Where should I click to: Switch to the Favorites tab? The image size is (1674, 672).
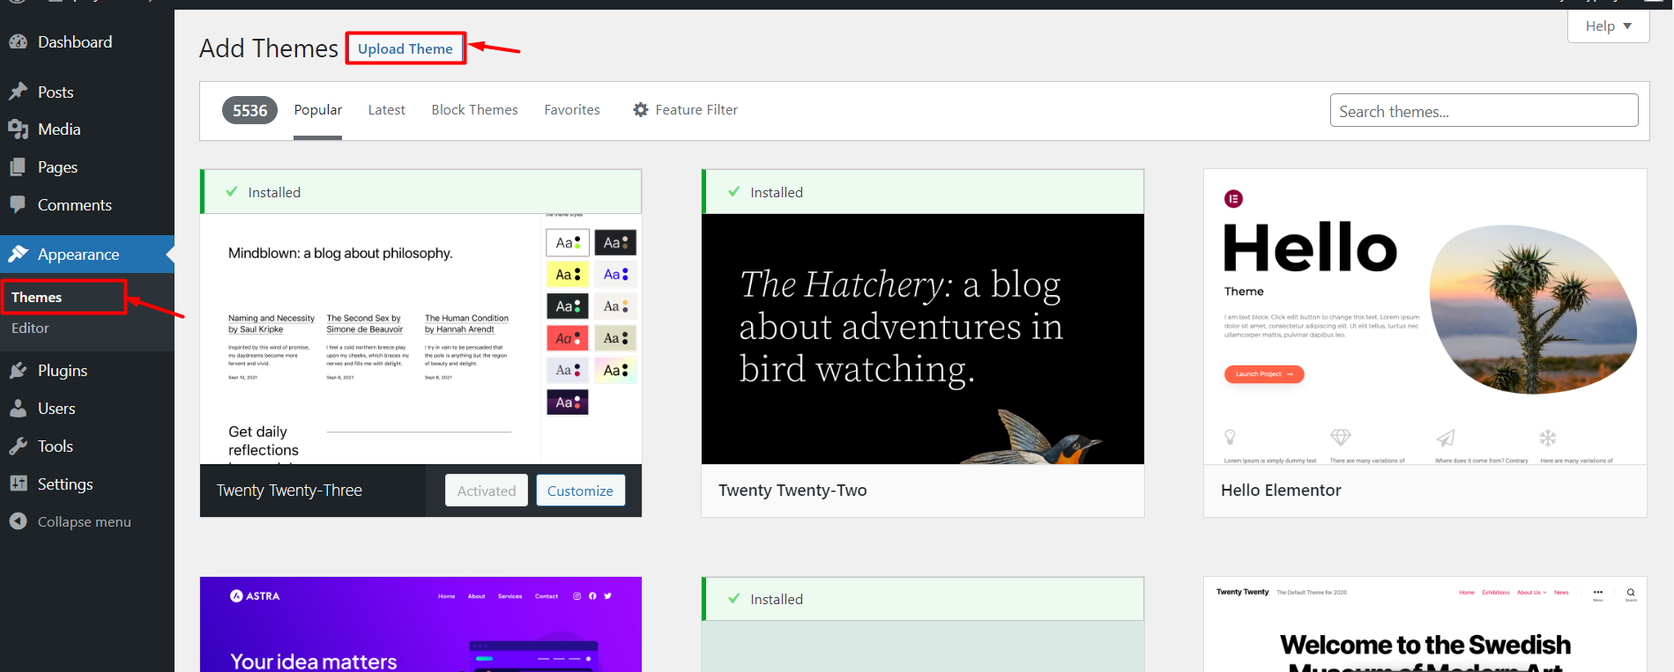572,110
